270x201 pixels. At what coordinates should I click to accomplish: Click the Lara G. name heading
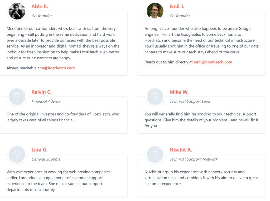(x=40, y=150)
